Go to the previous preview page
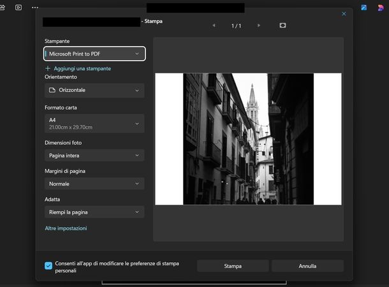This screenshot has width=389, height=287. click(x=214, y=26)
